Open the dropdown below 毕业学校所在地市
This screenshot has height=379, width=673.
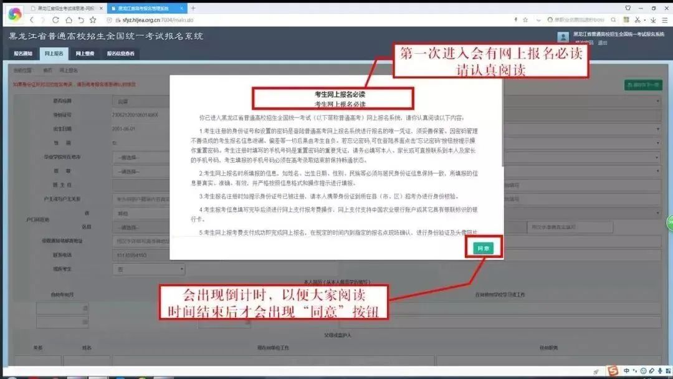coord(141,171)
